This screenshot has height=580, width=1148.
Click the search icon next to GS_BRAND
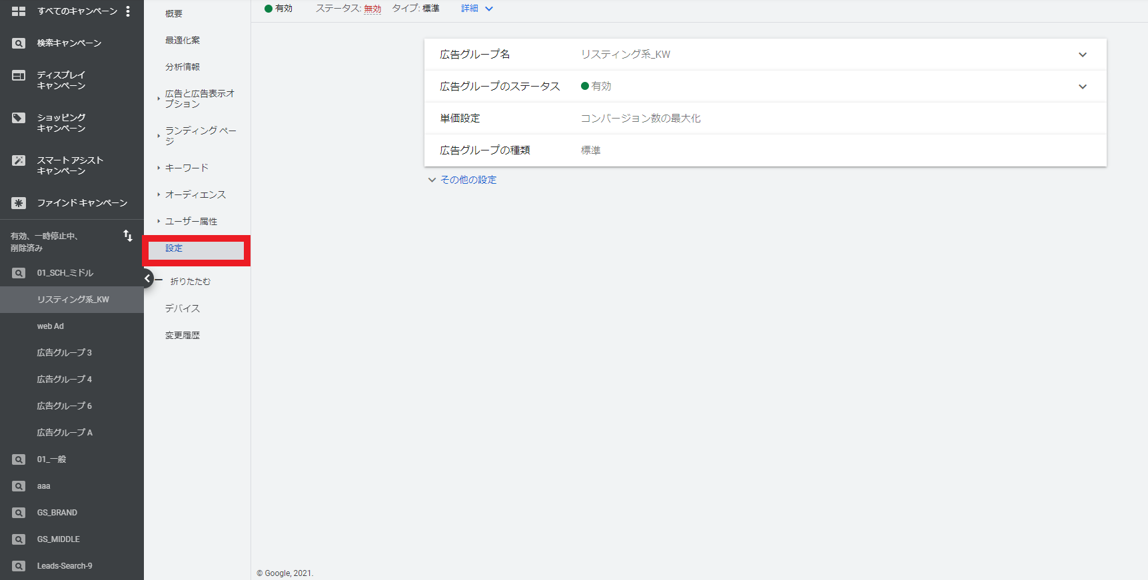[19, 513]
